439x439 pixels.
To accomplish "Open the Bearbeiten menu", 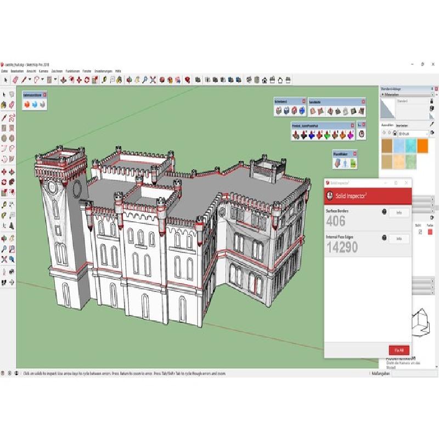I will coord(18,71).
